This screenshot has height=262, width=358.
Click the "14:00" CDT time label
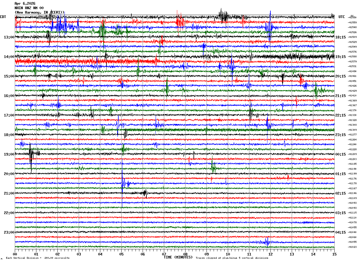click(9, 57)
